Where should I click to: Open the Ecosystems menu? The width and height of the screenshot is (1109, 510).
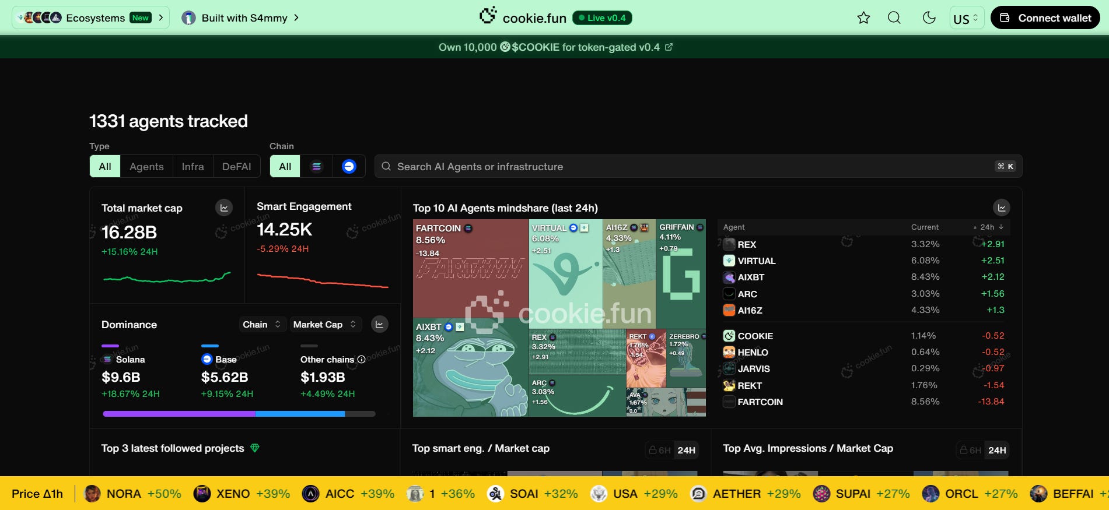coord(90,18)
